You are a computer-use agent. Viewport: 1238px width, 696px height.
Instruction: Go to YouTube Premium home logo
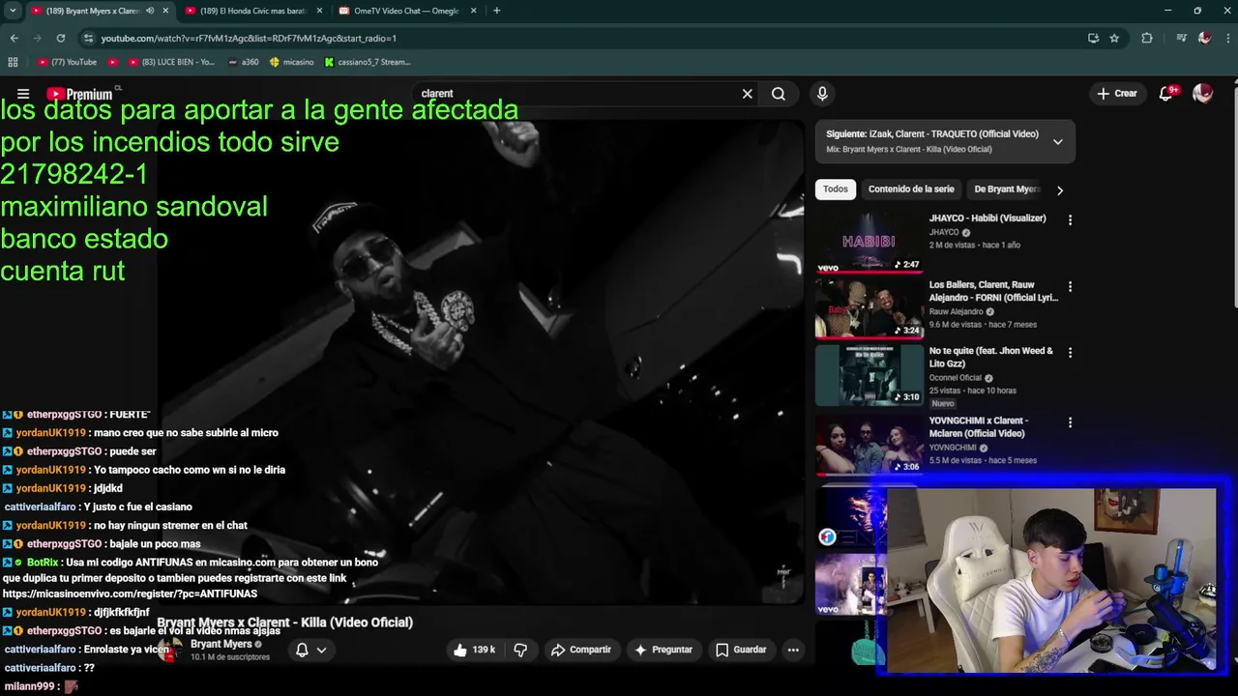80,94
